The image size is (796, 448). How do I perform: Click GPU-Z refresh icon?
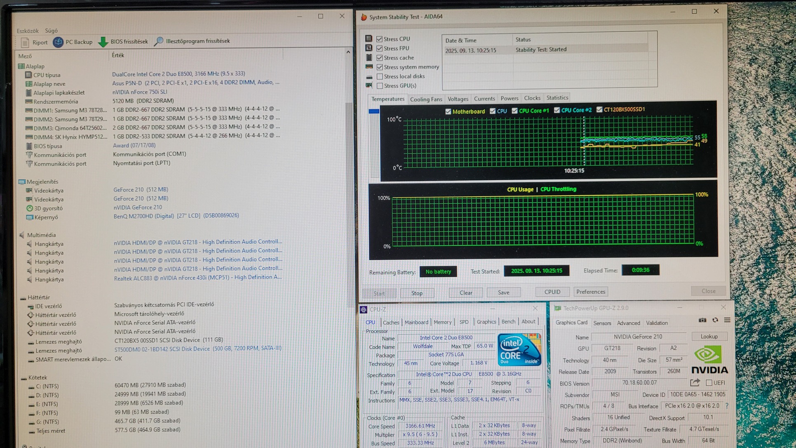[715, 320]
